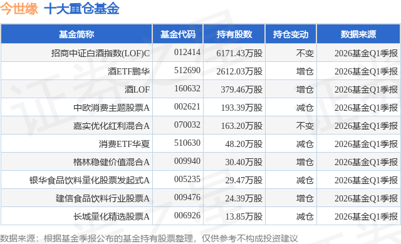Click fund name 嘉实优化红利混合A
Screen dimensions: 401x244
click(112, 126)
